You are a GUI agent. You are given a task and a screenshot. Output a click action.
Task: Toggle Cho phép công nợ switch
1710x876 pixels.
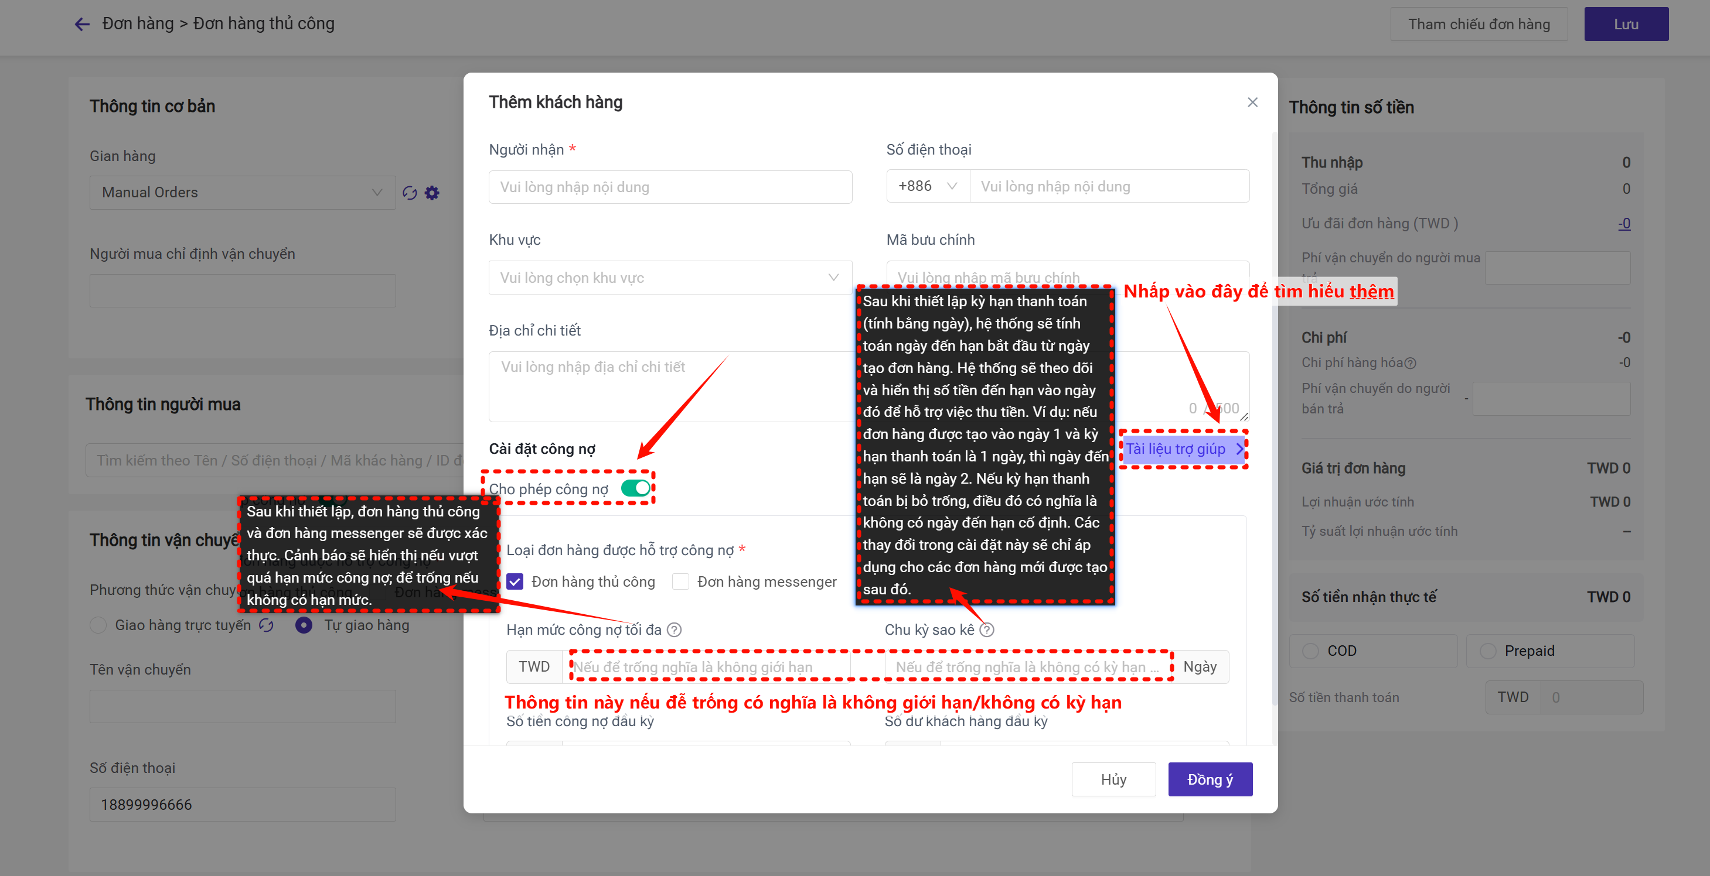[x=635, y=488]
